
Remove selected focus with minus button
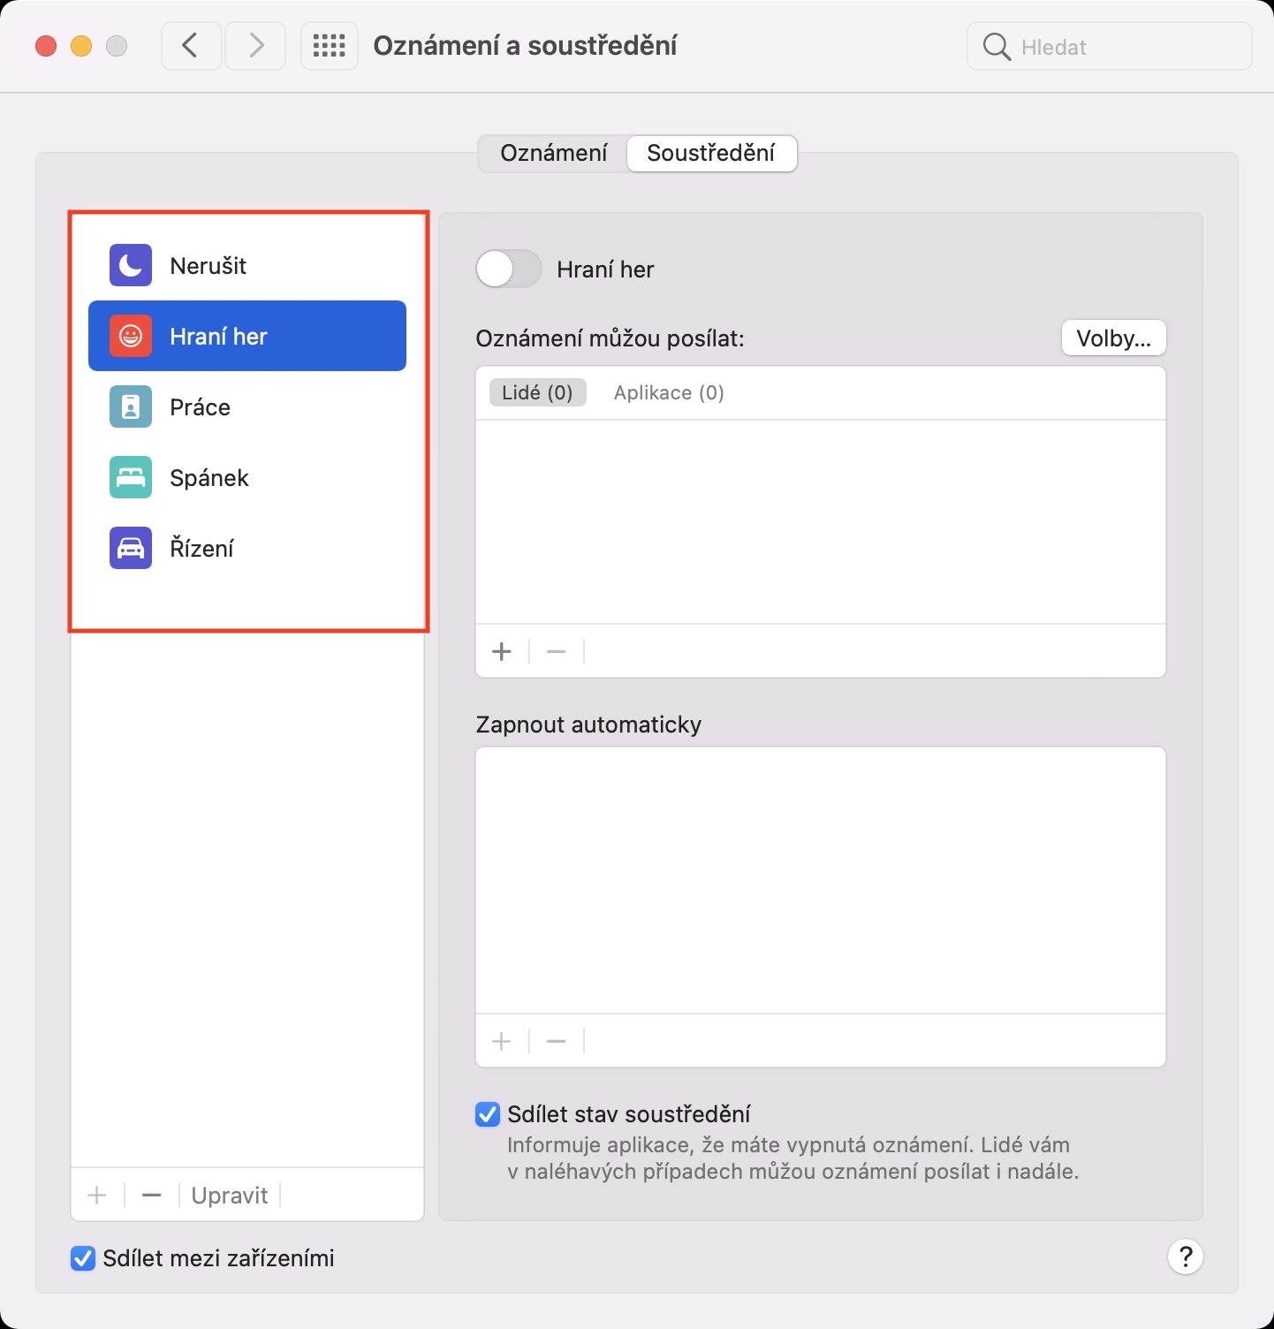[x=152, y=1196]
